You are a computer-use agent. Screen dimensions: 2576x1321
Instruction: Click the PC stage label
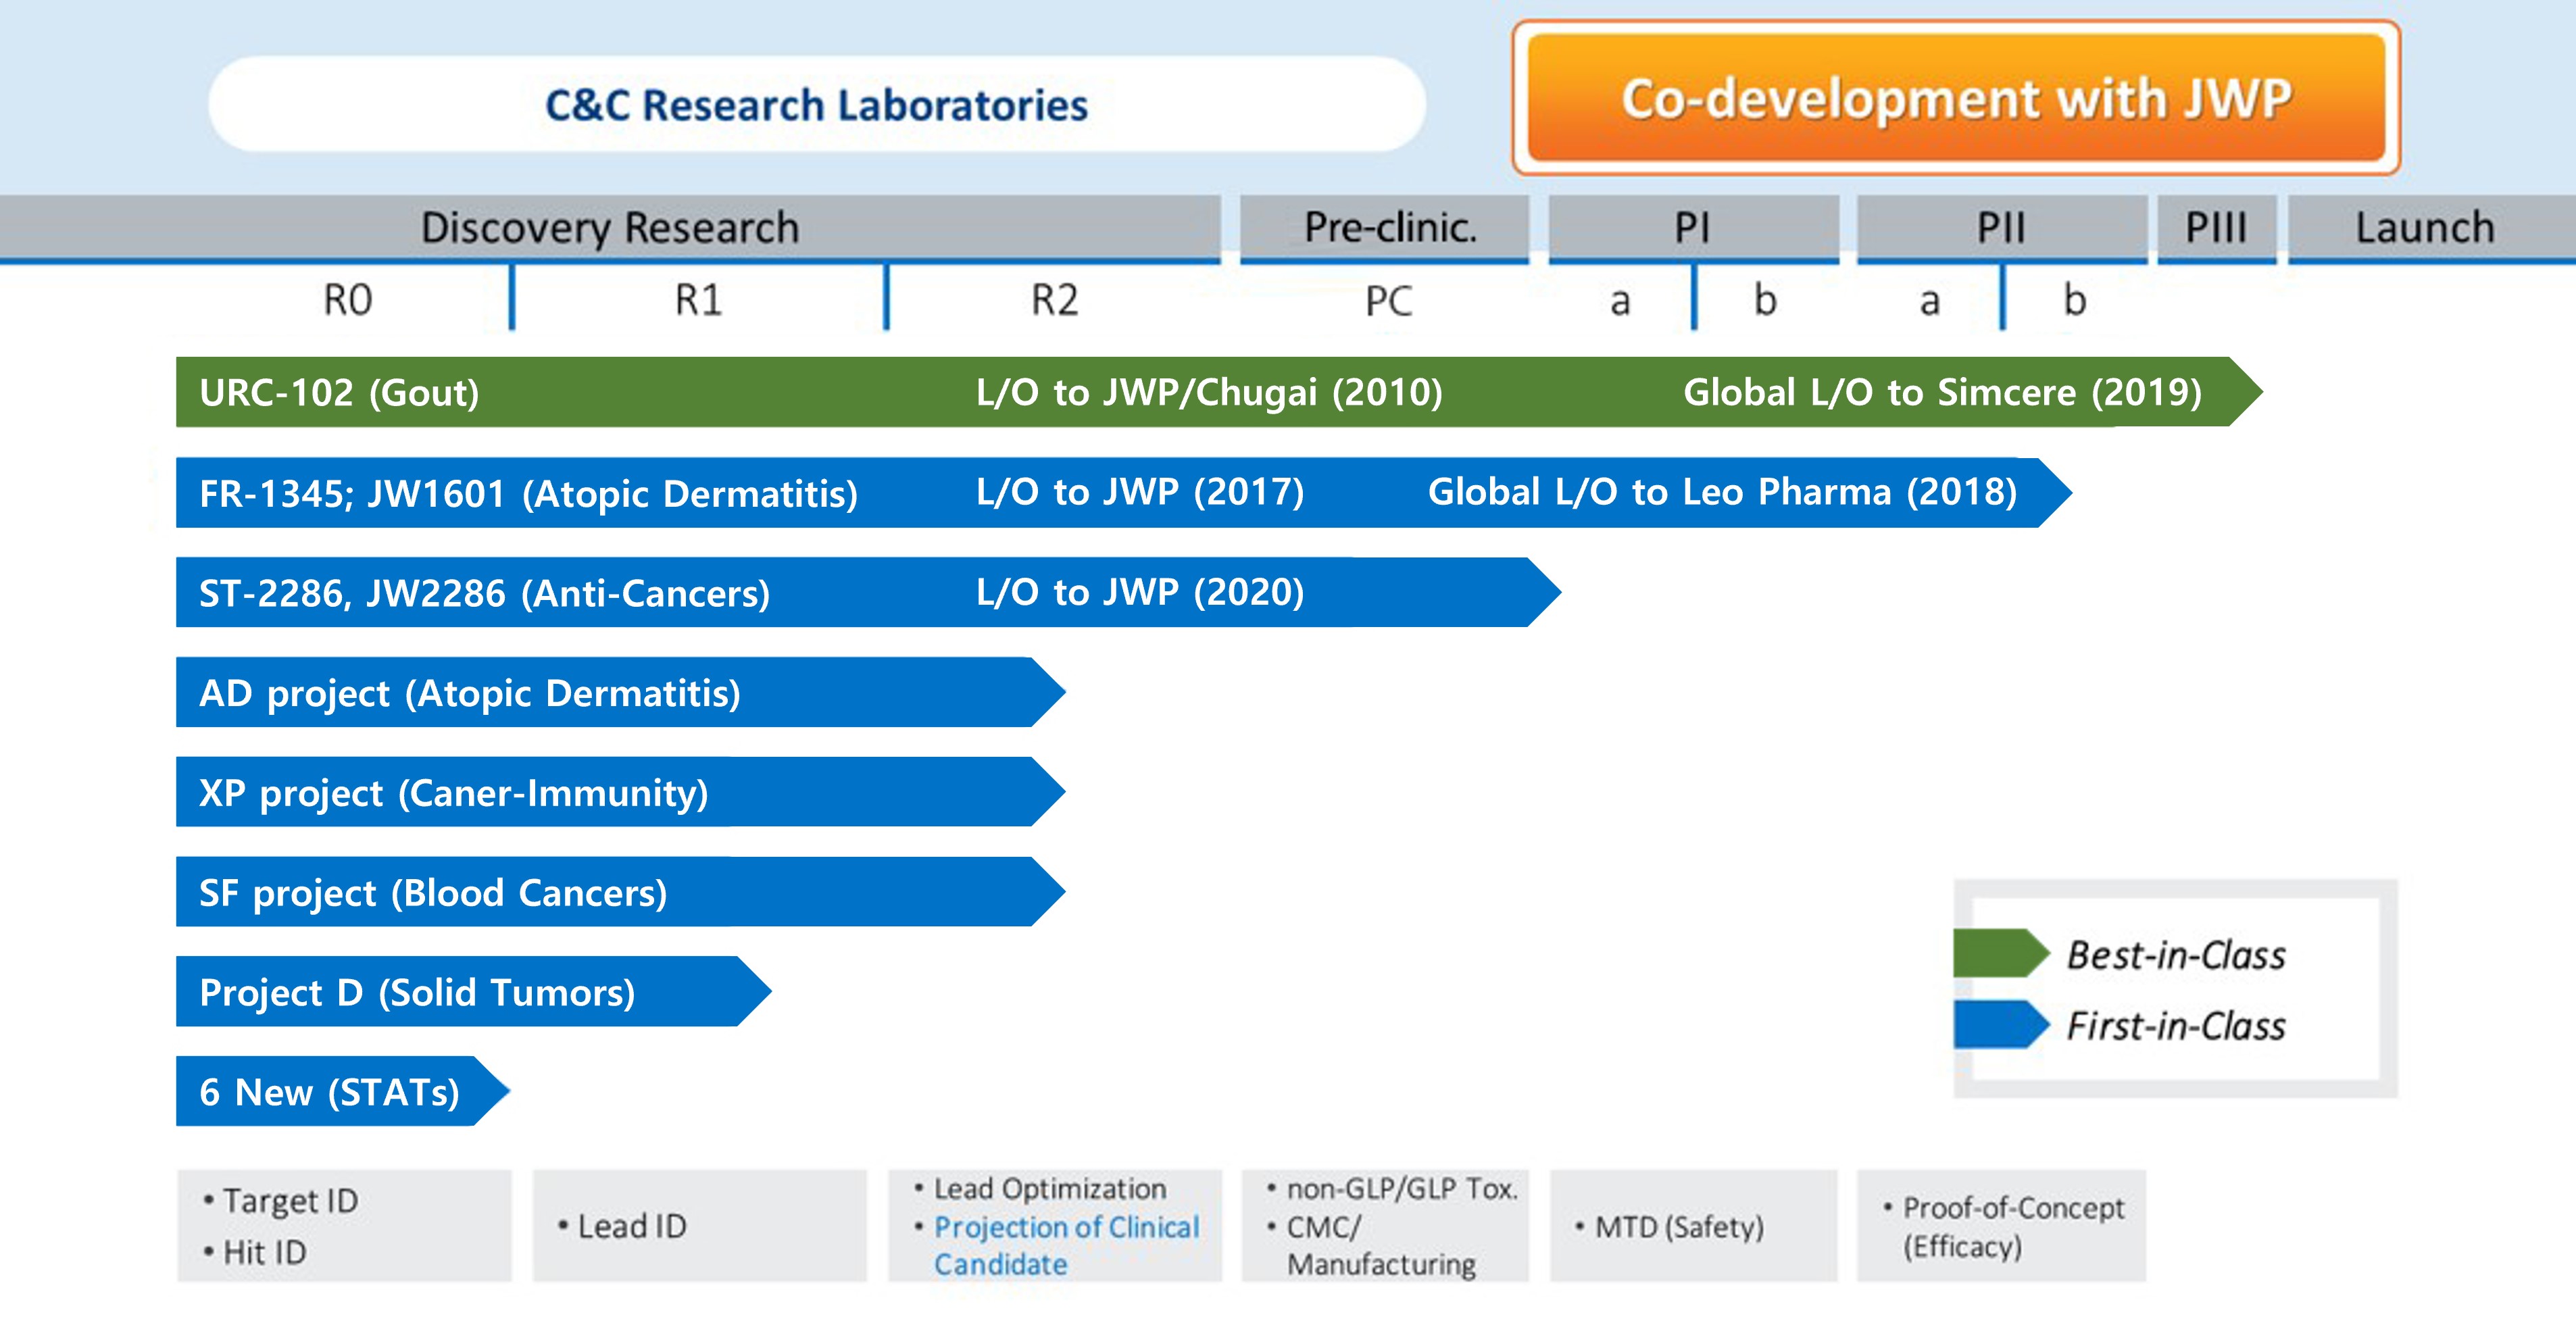1389,301
